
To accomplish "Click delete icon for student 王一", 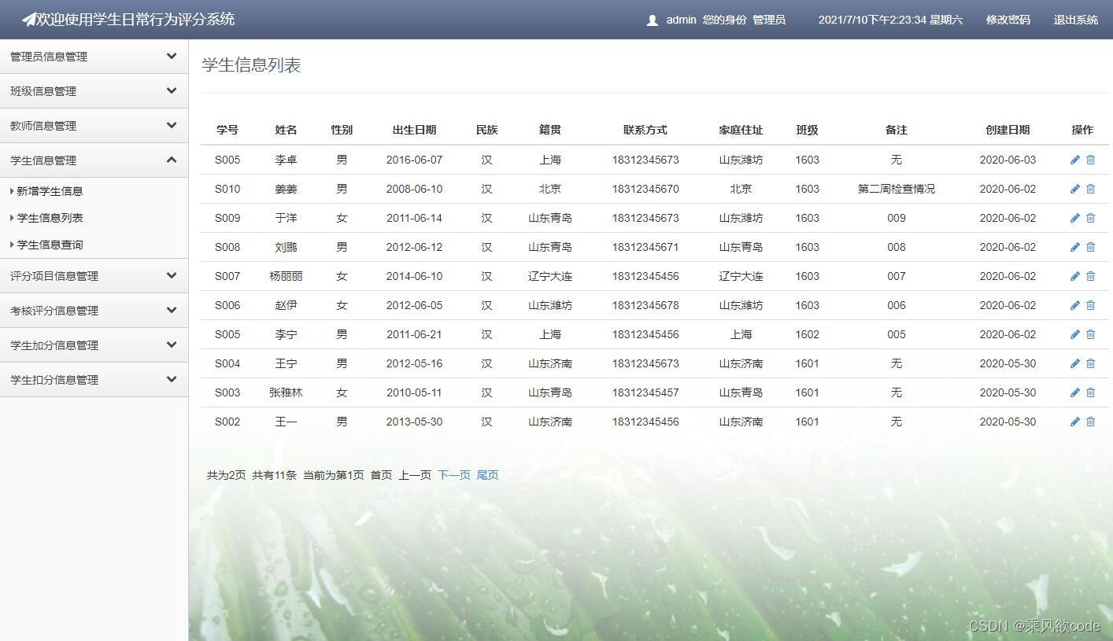I will click(x=1090, y=422).
